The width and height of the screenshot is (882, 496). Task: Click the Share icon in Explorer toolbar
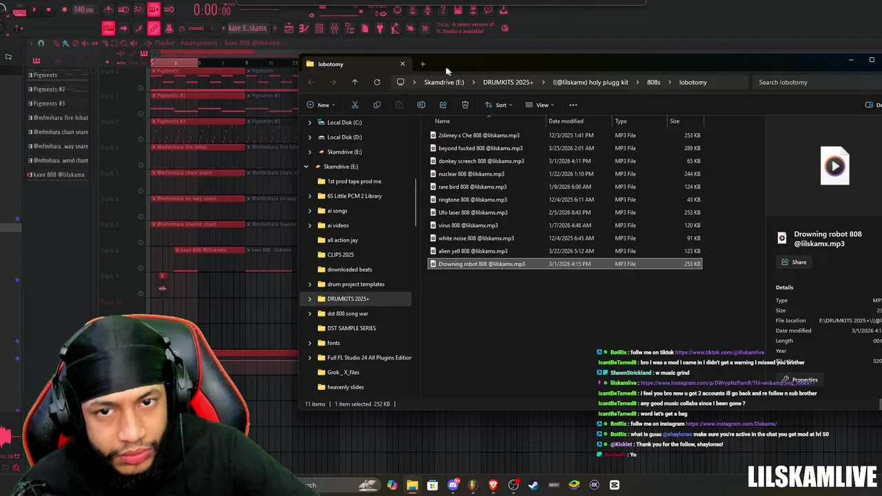coord(443,105)
